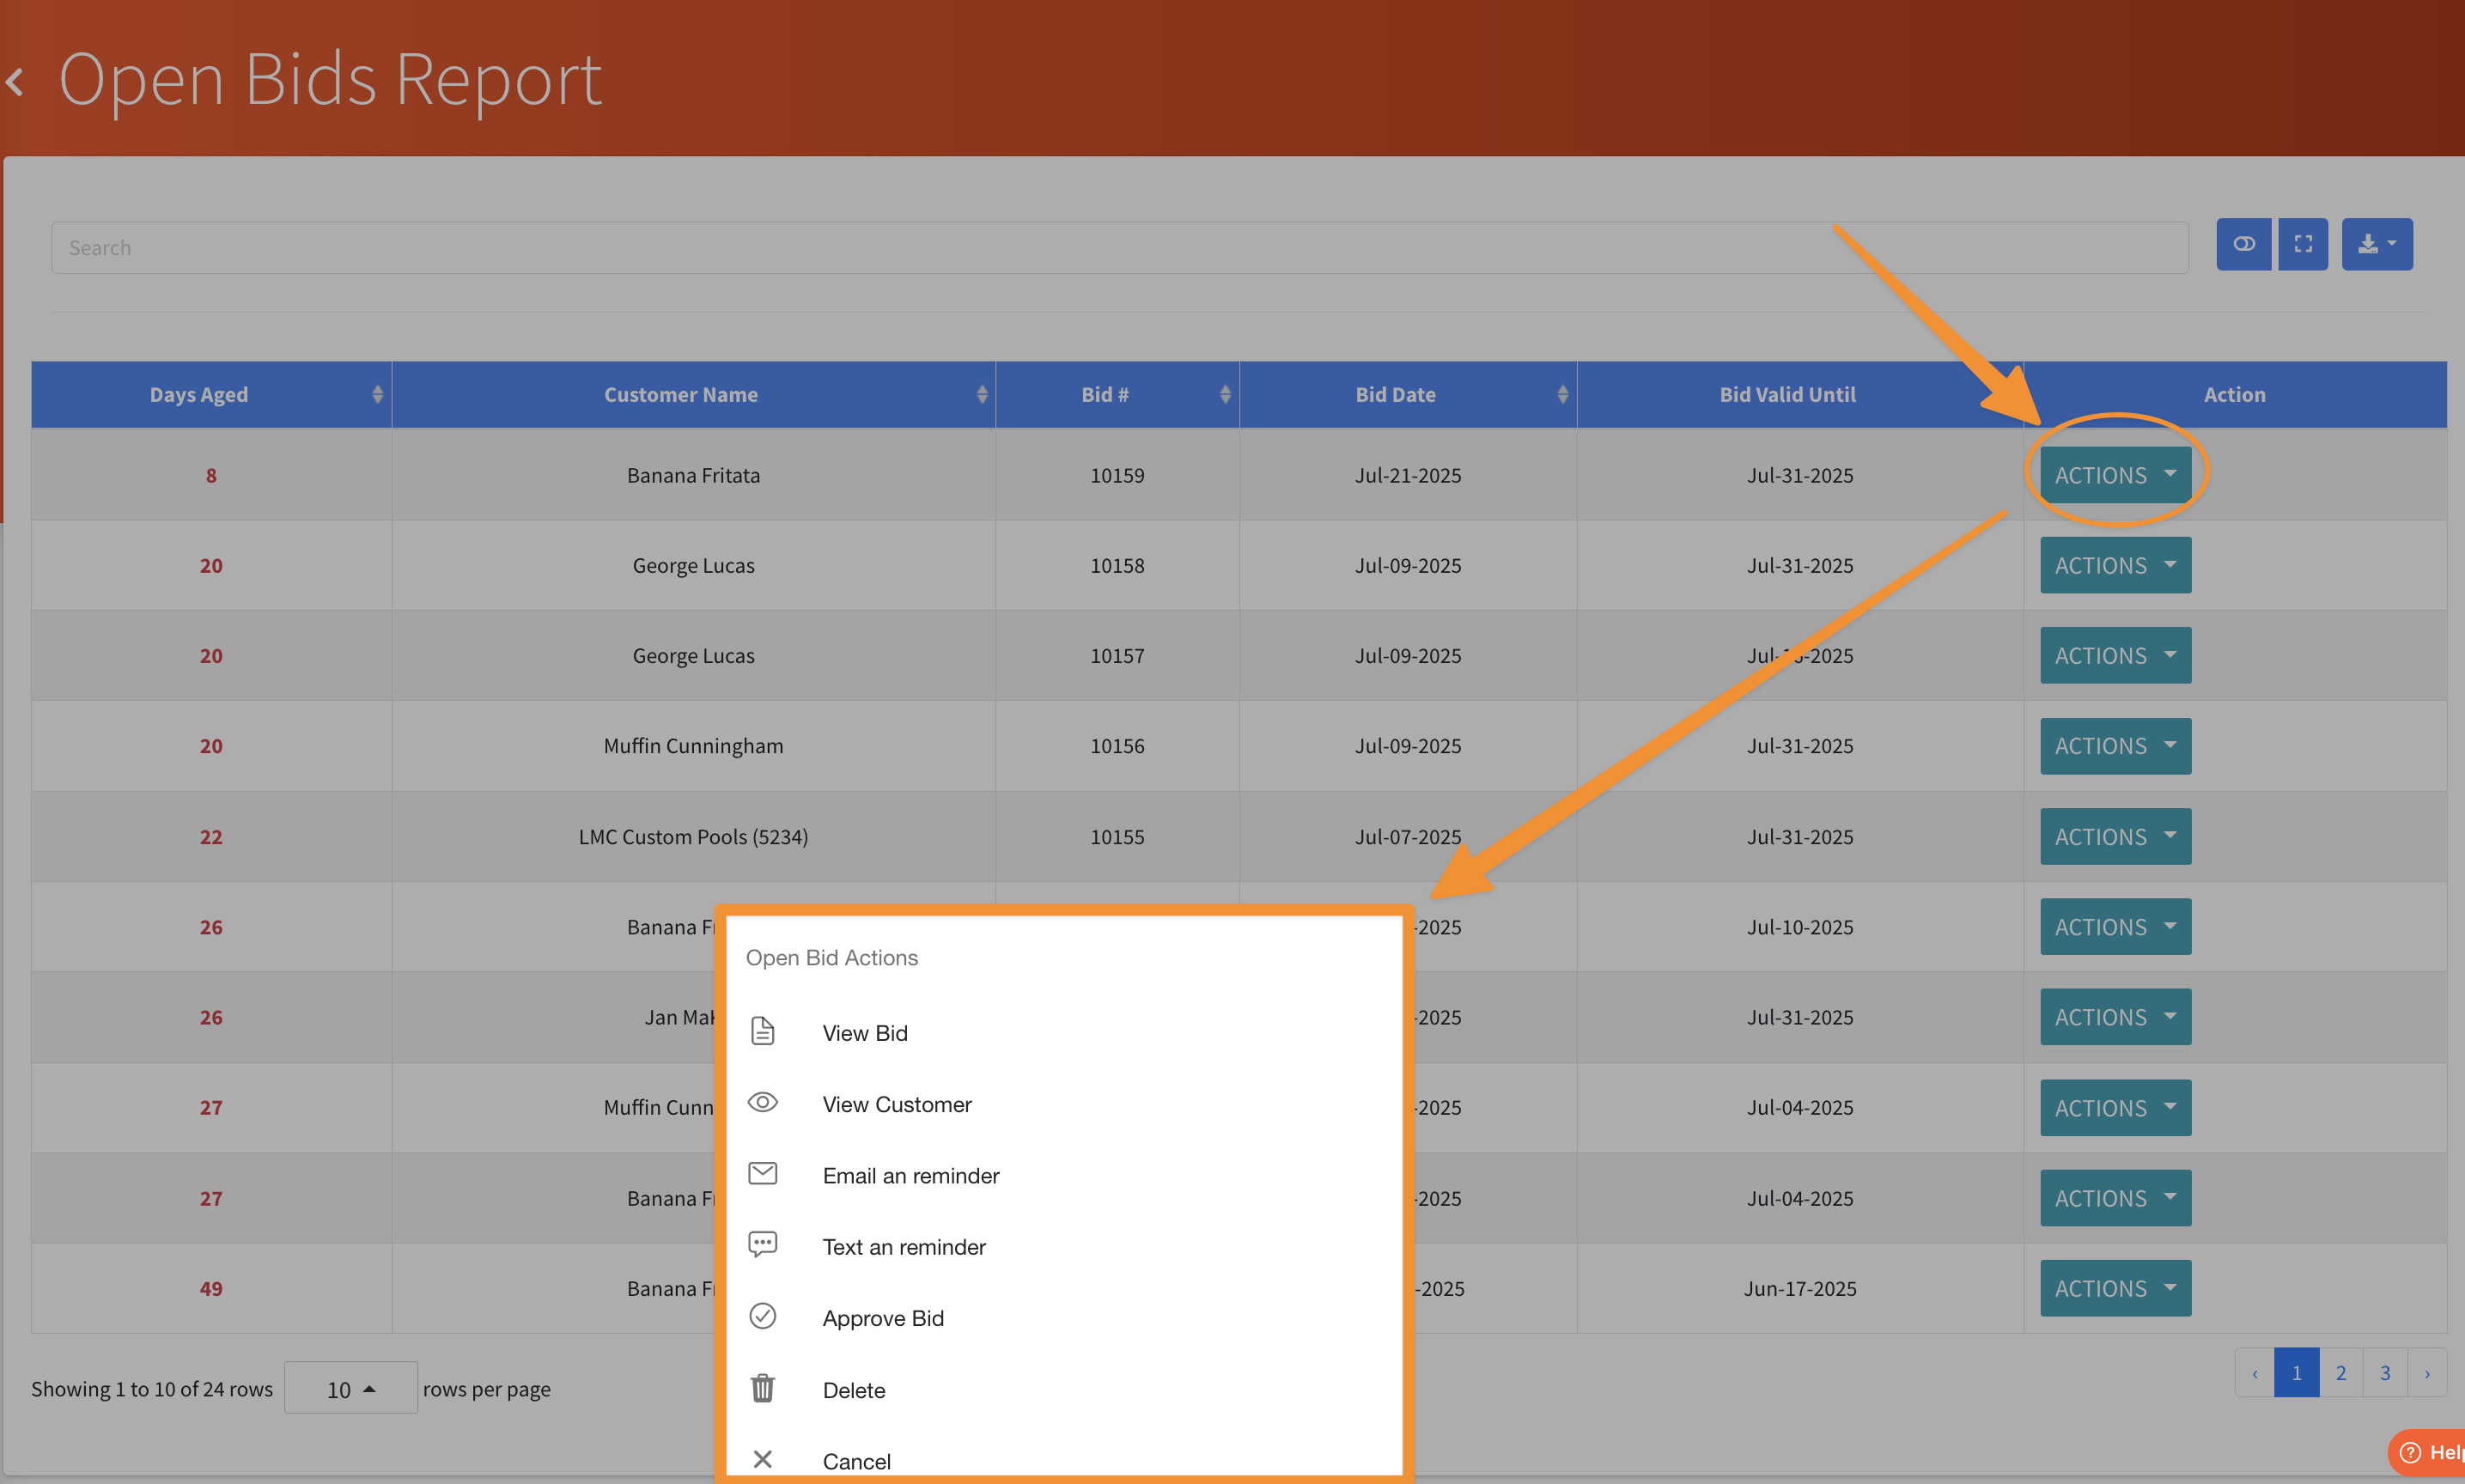This screenshot has height=1484, width=2465.
Task: Click the trash can Delete icon
Action: (762, 1388)
